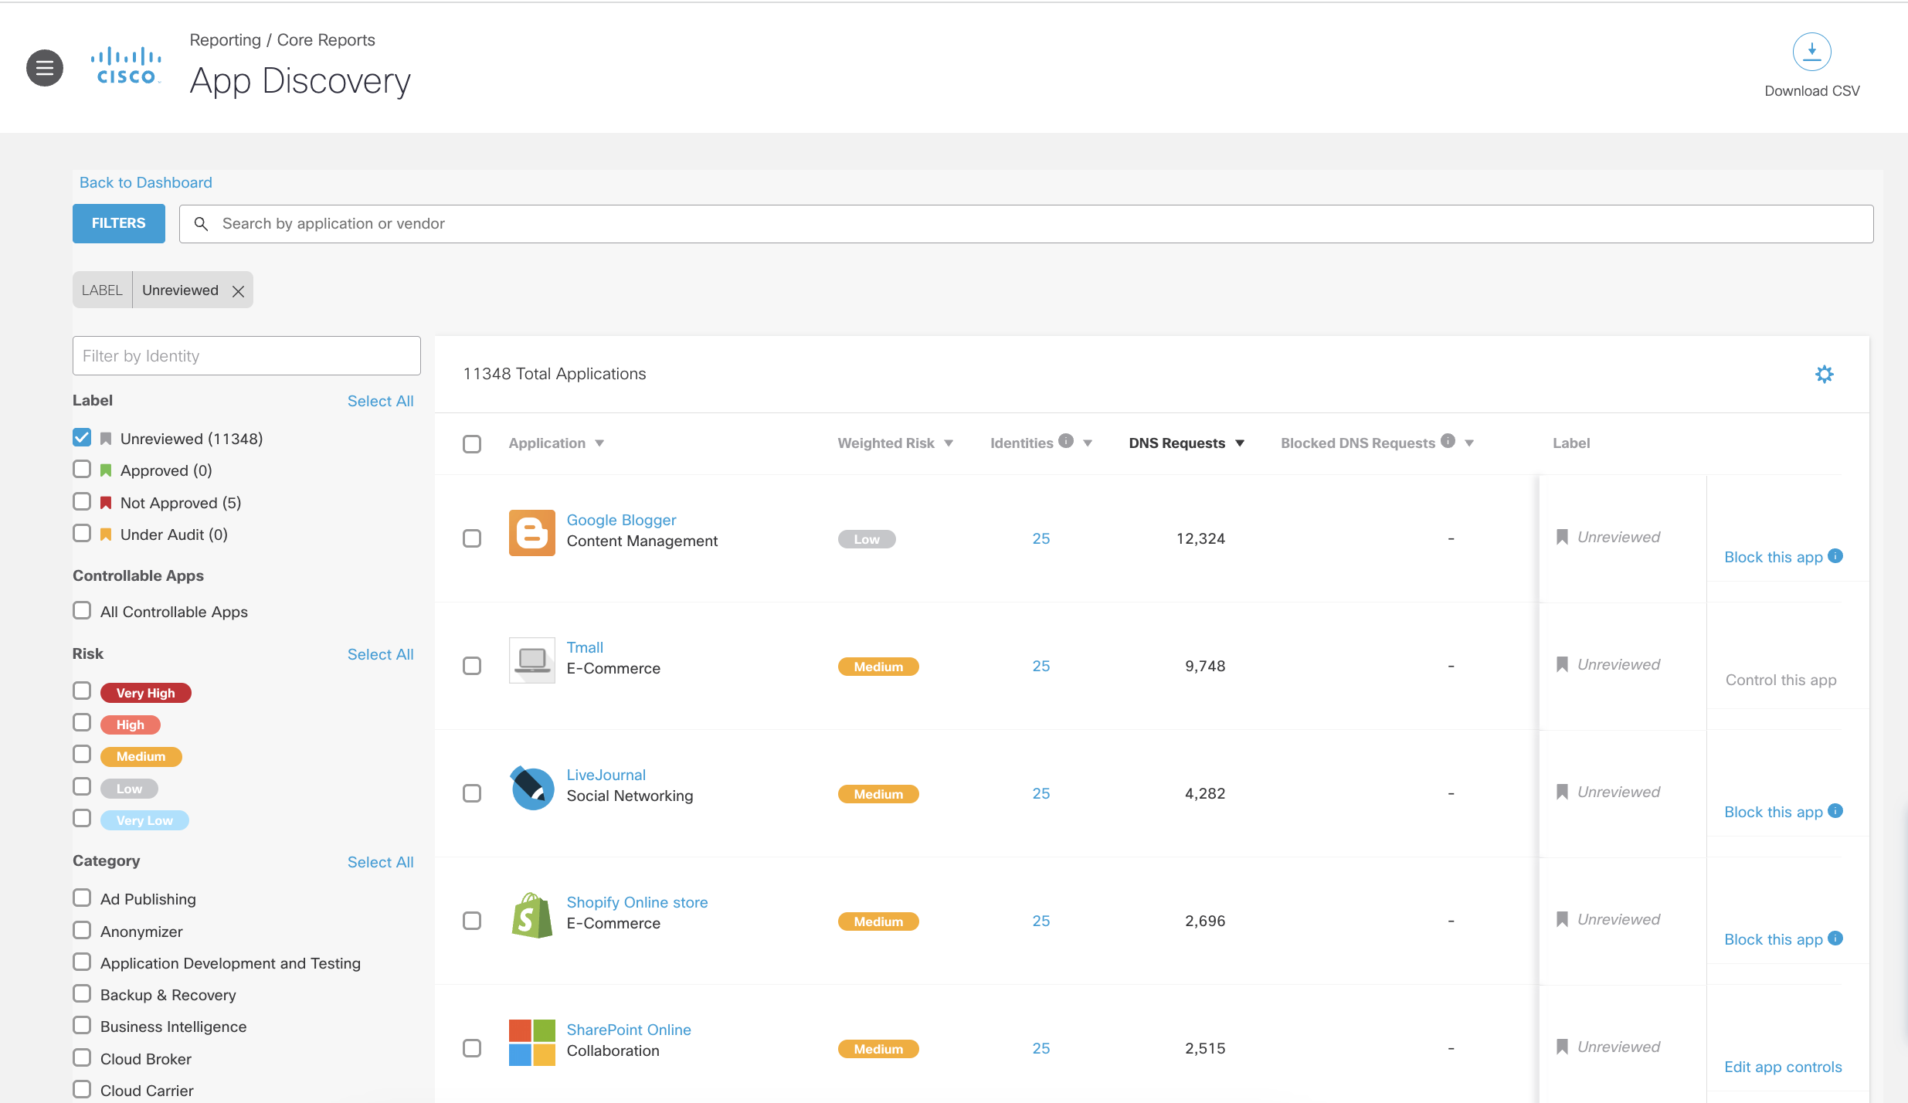Click the SharePoint Online app icon
This screenshot has width=1908, height=1103.
[x=532, y=1043]
